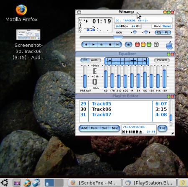Image resolution: width=188 pixels, height=187 pixels.
Task: Click the 3K equalizer band slider
Action: pyautogui.click(x=138, y=77)
